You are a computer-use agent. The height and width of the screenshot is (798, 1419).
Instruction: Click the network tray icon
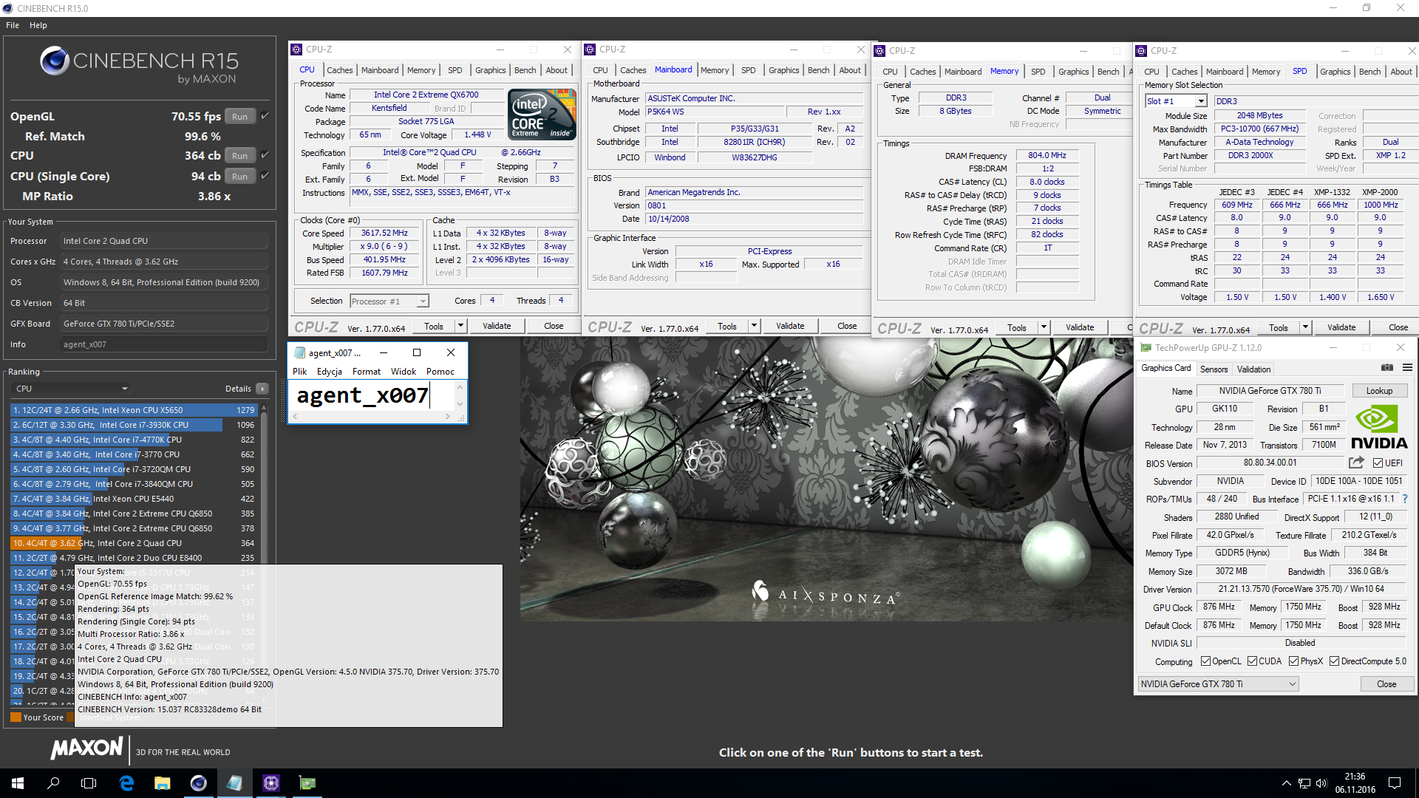(x=1304, y=783)
